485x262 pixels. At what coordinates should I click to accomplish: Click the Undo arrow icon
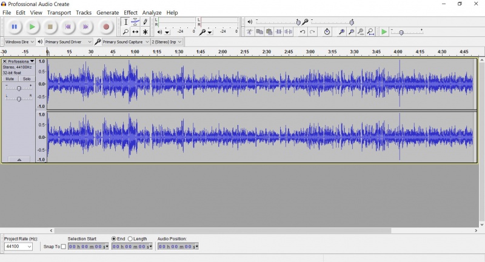tap(302, 32)
